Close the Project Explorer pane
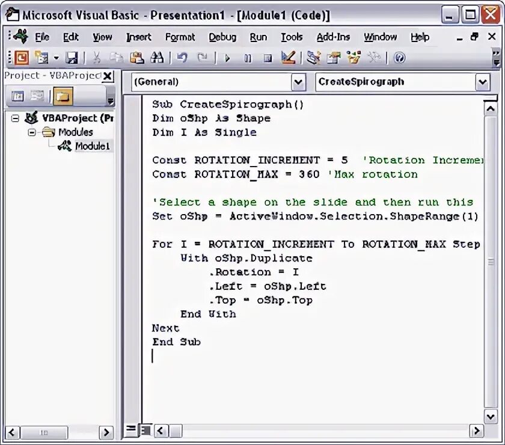This screenshot has height=445, width=505. click(108, 76)
